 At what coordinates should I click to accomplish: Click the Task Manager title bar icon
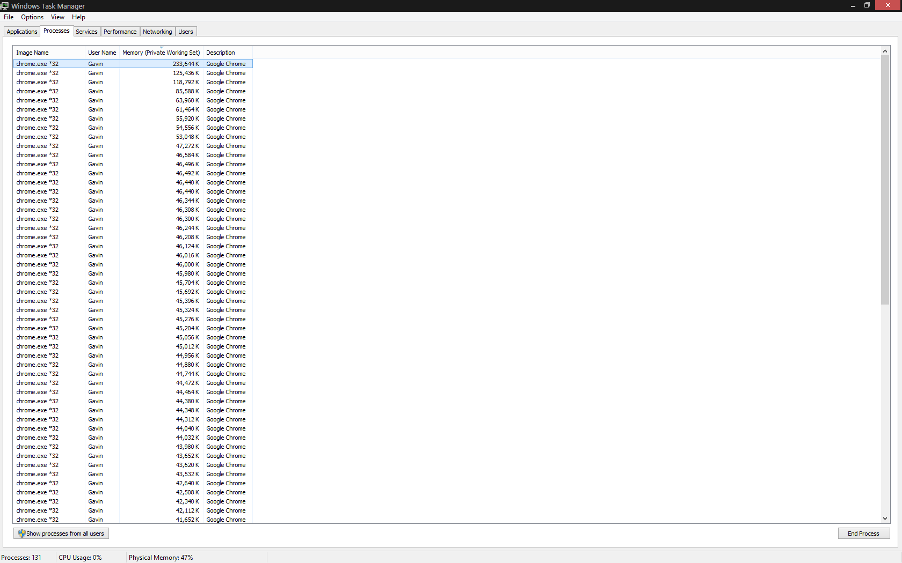5,6
